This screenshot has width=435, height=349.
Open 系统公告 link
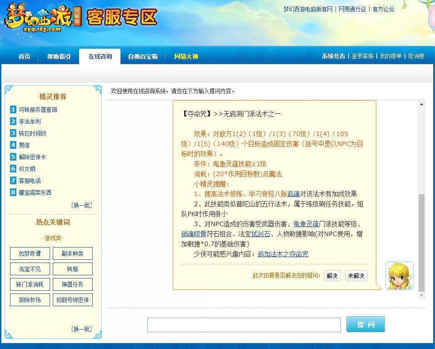(x=333, y=56)
